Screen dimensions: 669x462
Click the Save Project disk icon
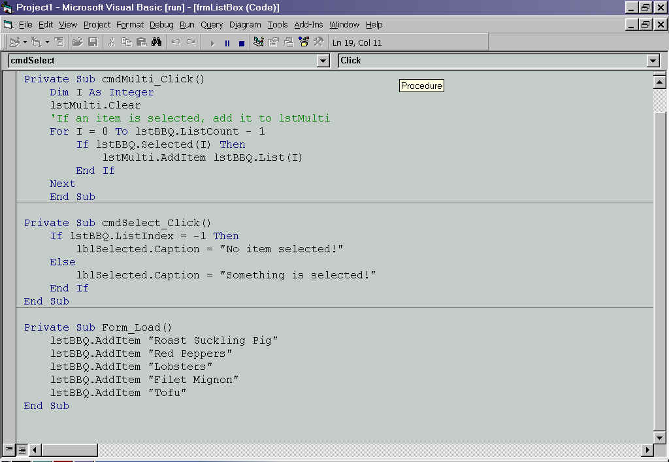click(x=93, y=42)
